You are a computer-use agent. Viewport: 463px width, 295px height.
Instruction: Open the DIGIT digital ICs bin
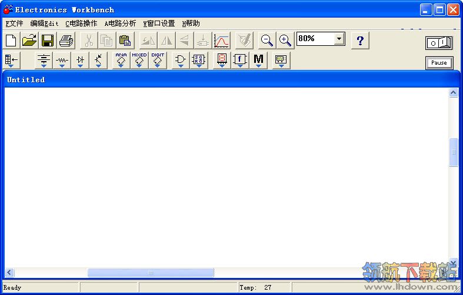[158, 61]
